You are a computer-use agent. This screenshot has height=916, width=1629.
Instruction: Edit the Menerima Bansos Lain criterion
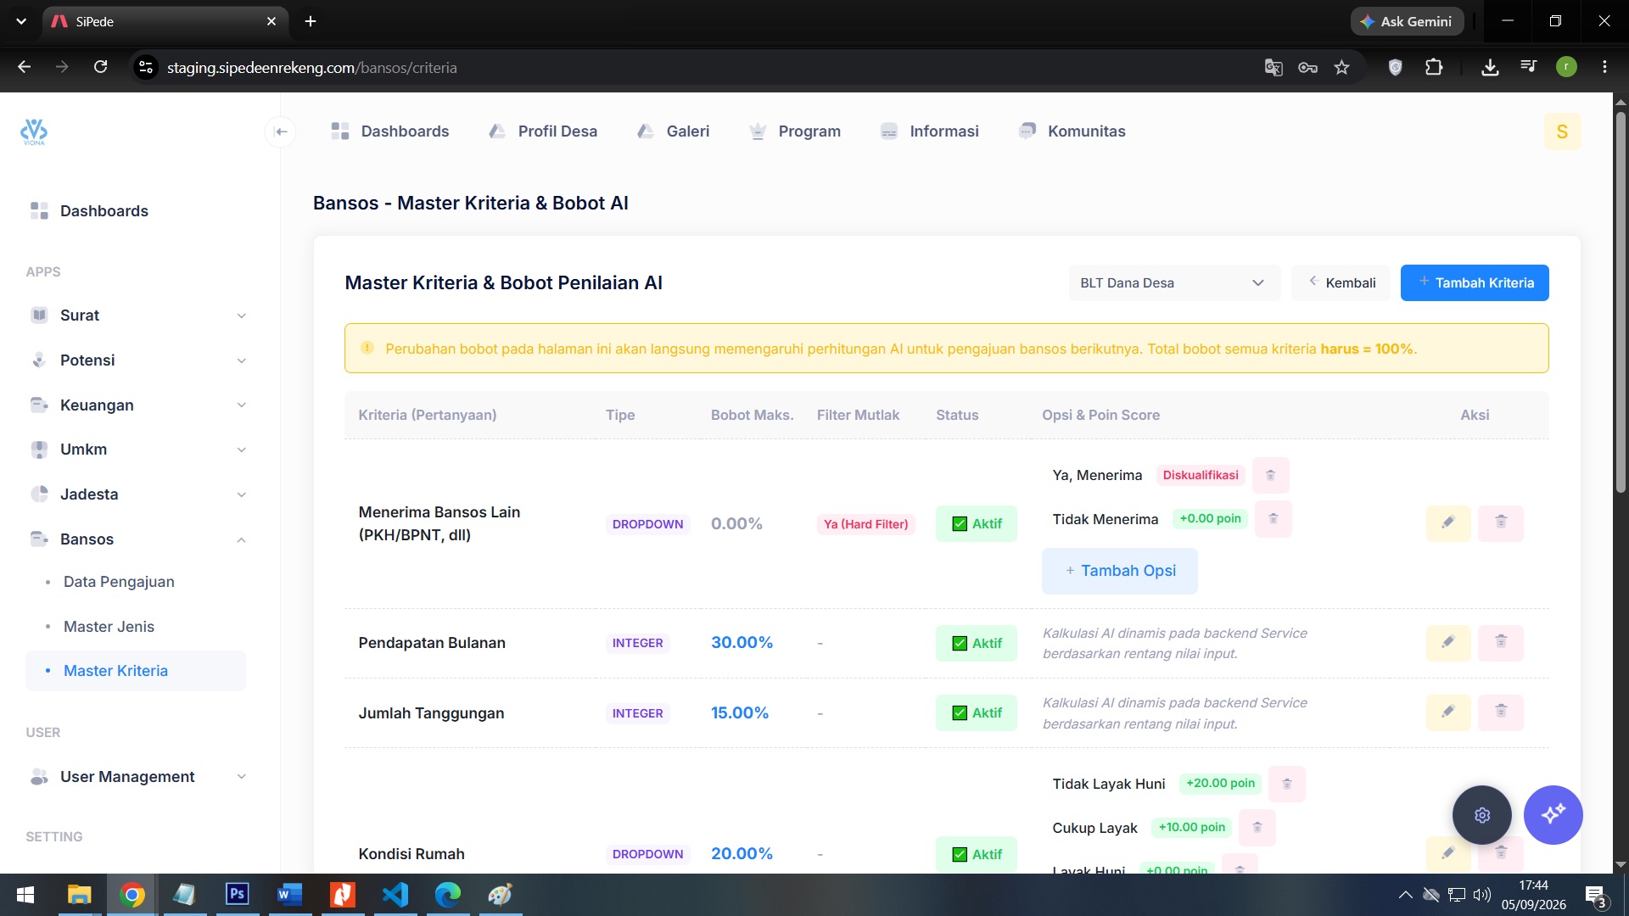(x=1448, y=522)
